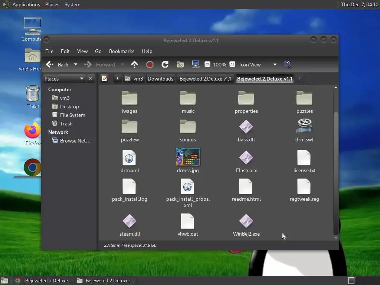Select the steam.dll file
This screenshot has height=285, width=380.
(130, 225)
